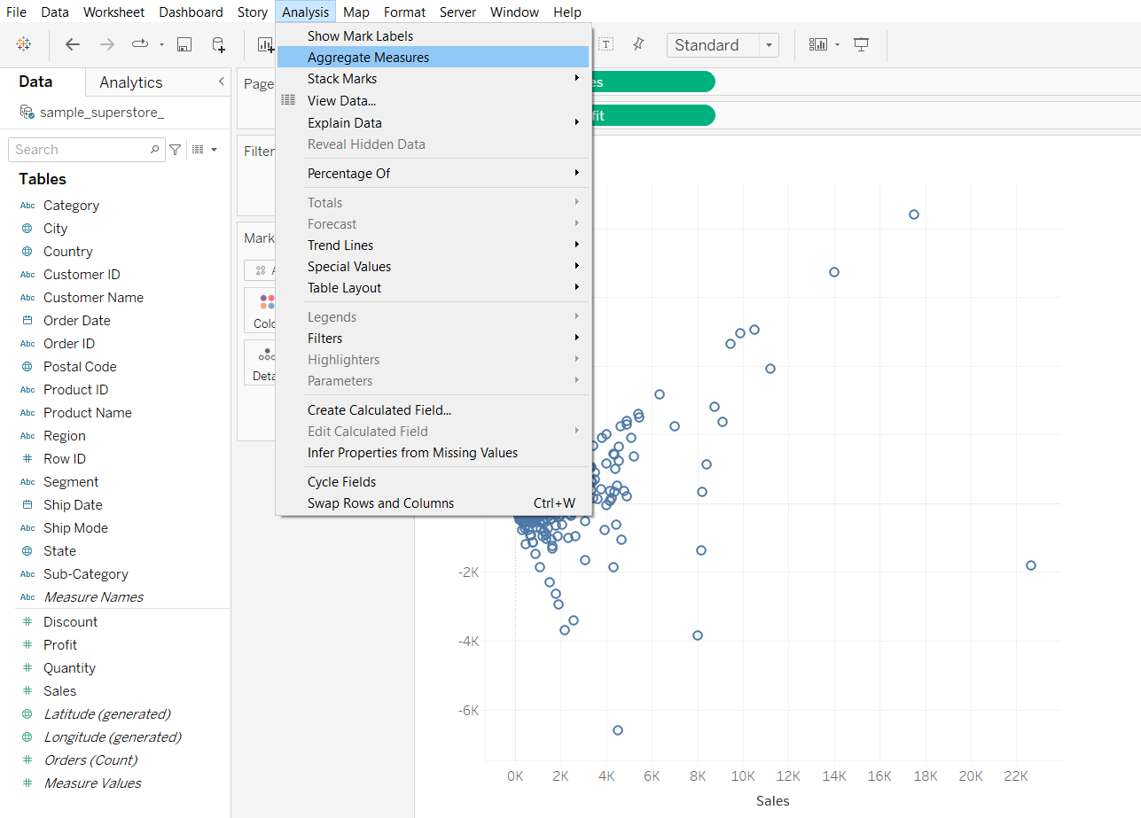Screen dimensions: 1141x818
Task: Open the Dashboard menu
Action: pyautogui.click(x=191, y=12)
